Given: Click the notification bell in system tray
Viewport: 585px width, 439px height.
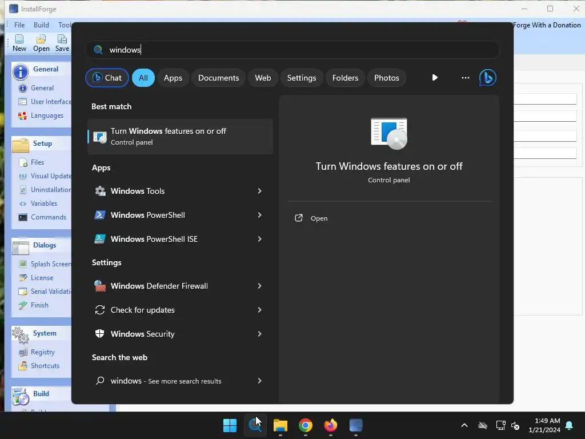Looking at the screenshot, I should [x=570, y=425].
